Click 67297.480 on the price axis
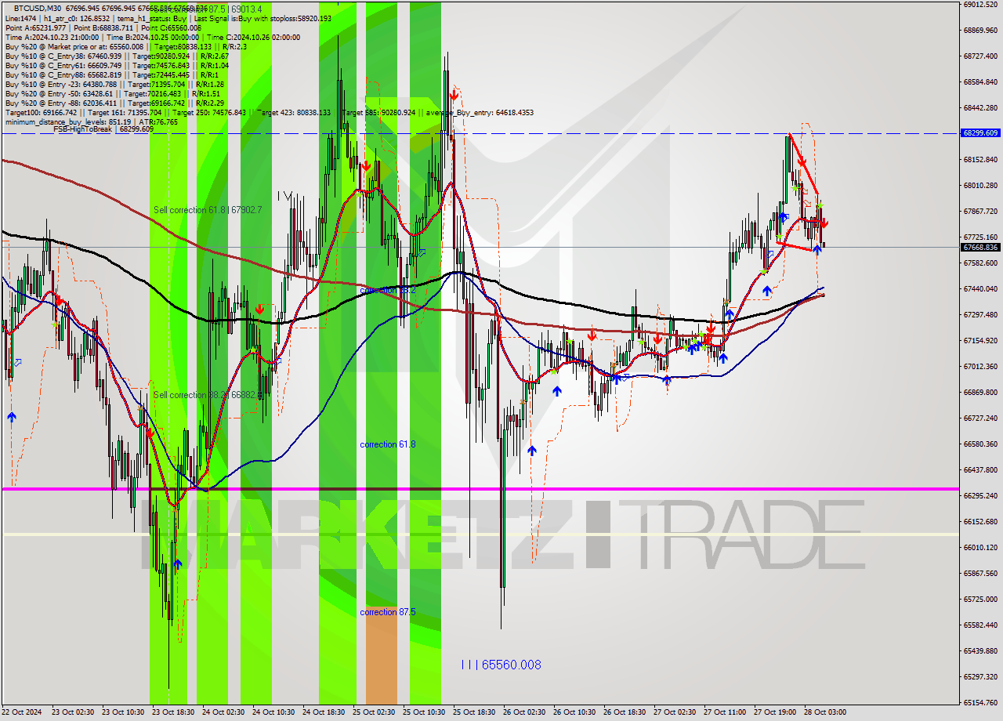 [980, 314]
